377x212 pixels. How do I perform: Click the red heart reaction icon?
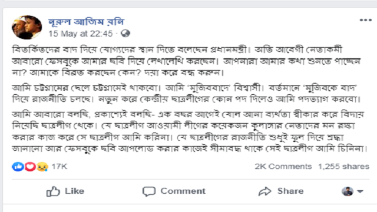click(30, 166)
